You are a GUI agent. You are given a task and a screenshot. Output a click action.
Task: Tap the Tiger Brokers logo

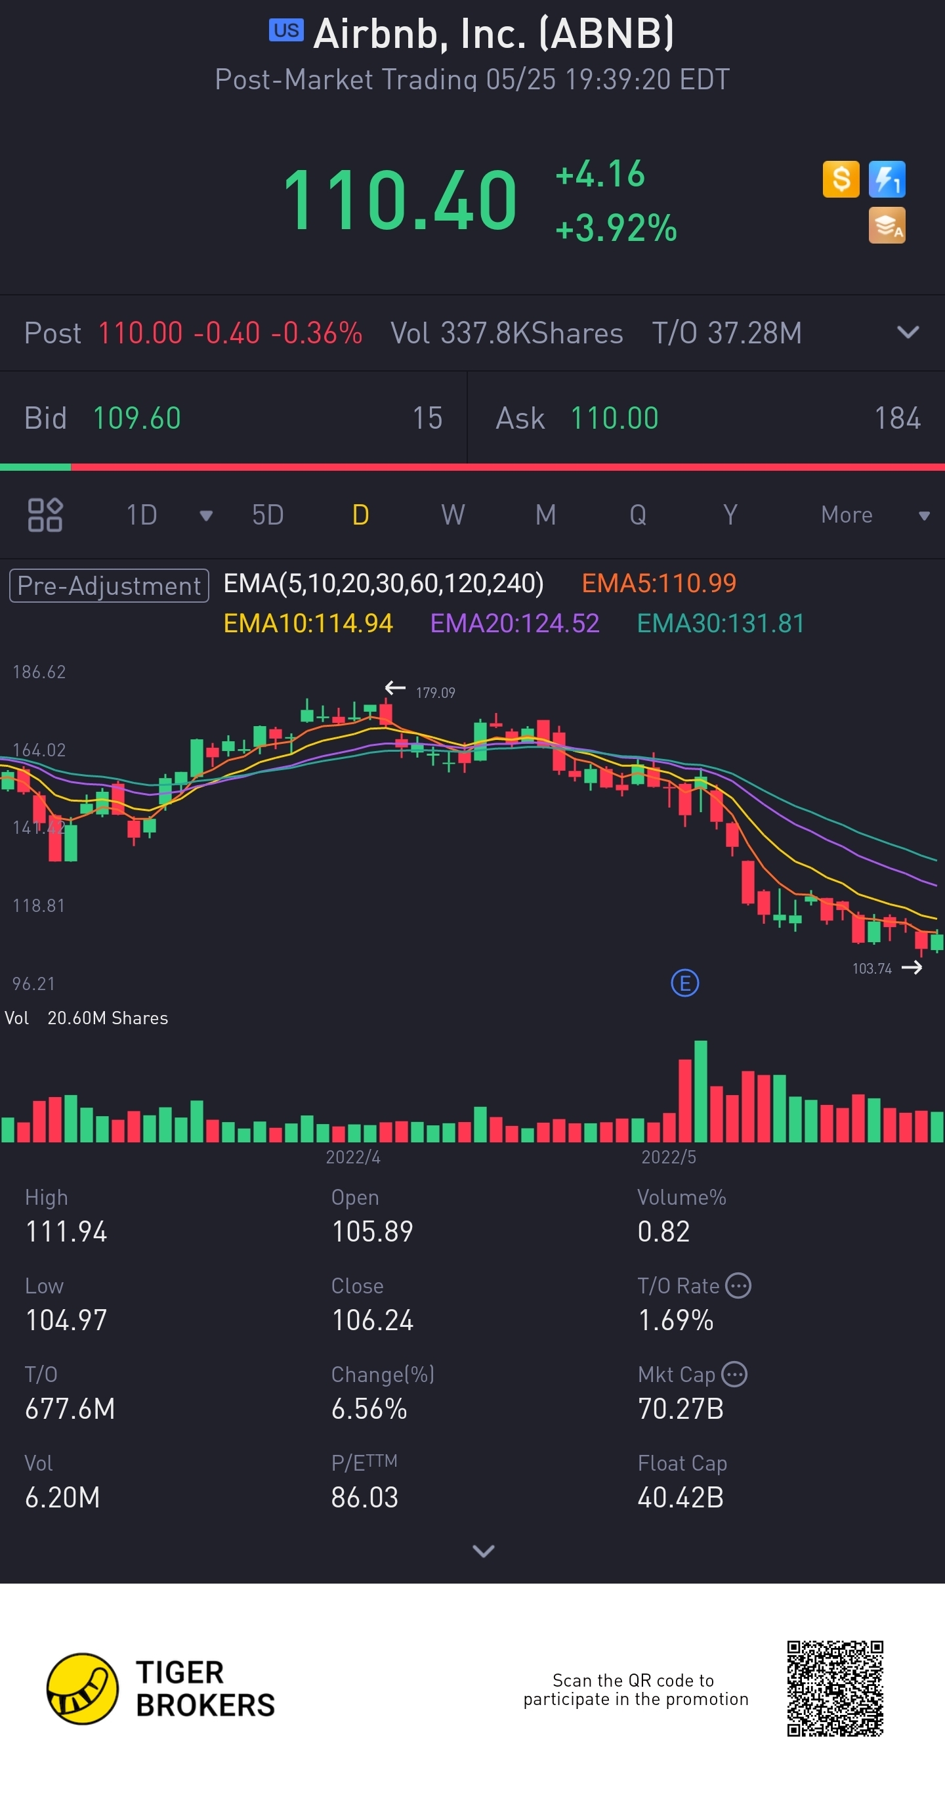coord(161,1689)
